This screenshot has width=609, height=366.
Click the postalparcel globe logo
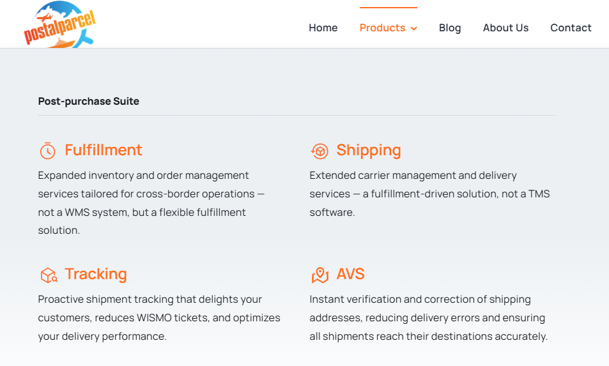(59, 24)
